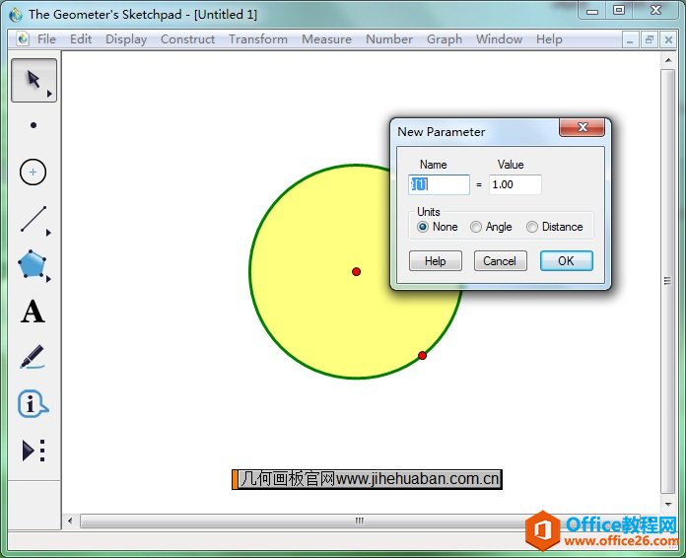This screenshot has width=686, height=558.
Task: Click the scroll left arrow
Action: coord(70,521)
